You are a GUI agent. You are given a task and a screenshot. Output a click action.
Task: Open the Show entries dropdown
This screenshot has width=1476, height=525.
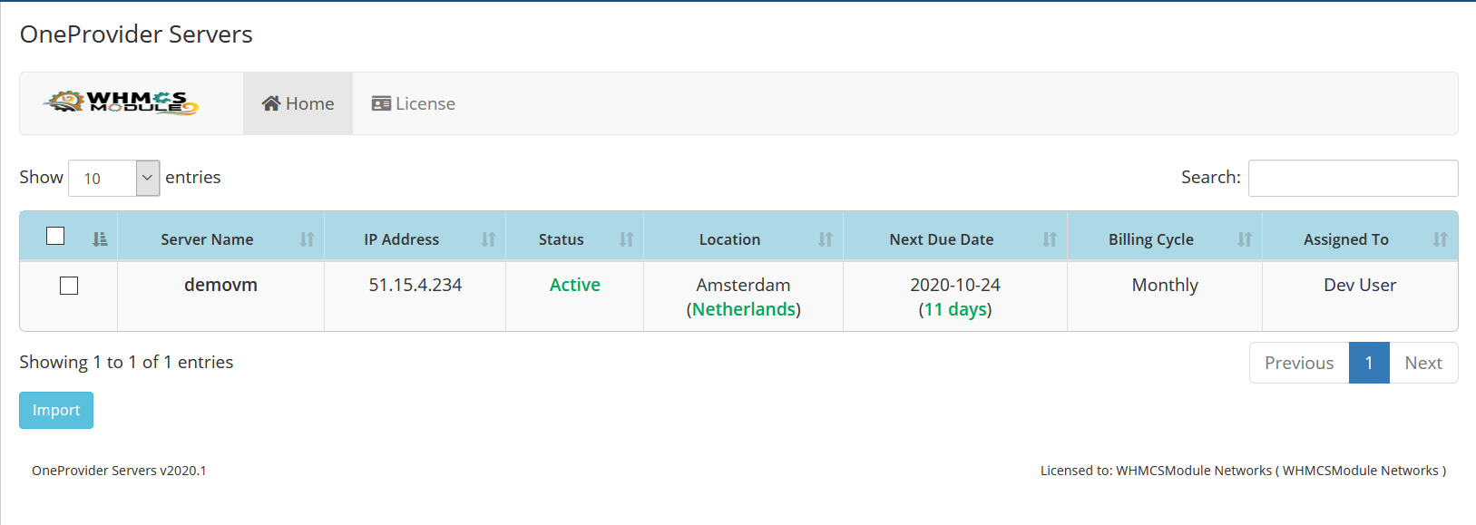click(x=114, y=178)
